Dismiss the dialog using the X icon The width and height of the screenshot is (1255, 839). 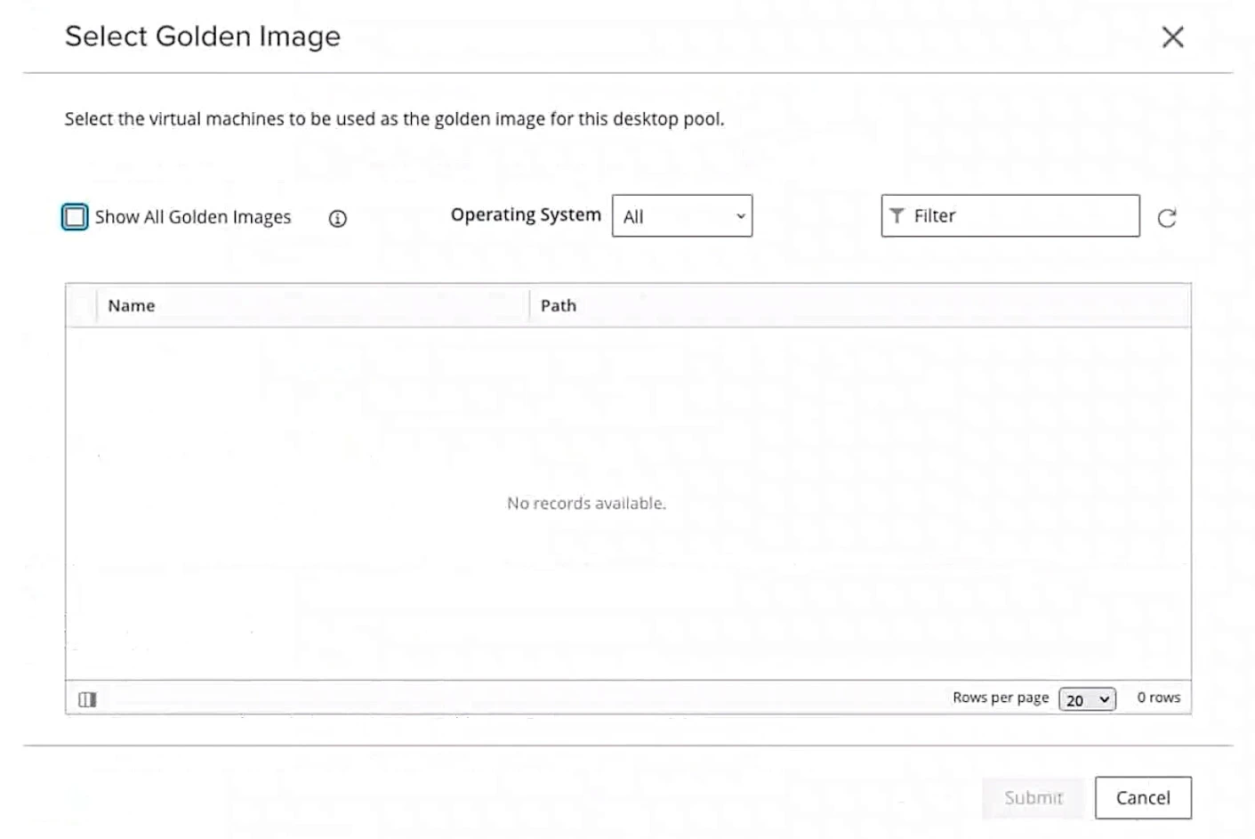[1173, 37]
